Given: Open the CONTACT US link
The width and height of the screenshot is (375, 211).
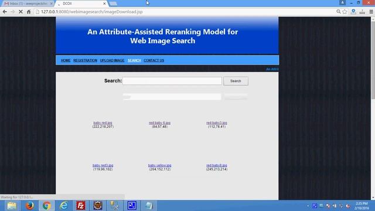Looking at the screenshot, I should click(x=154, y=60).
